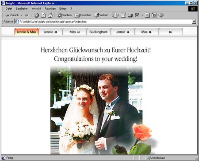
Task: Click the 'Herzlichen Glückwunsch zu Eurer Hochzeit!' heading
Action: 96,50
